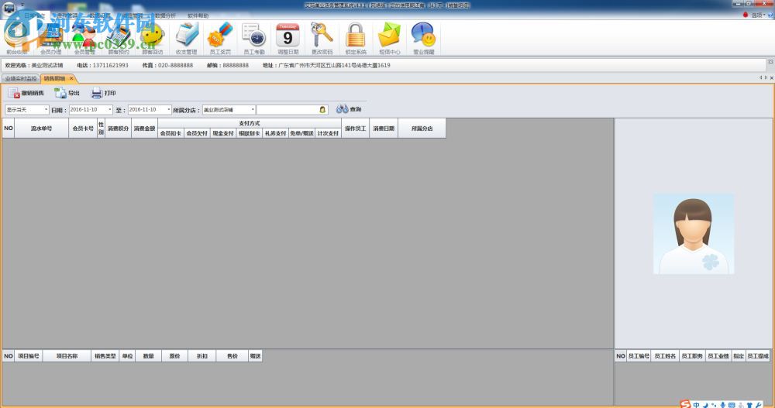Click 现金支付 column header
The height and width of the screenshot is (408, 775).
pyautogui.click(x=223, y=133)
